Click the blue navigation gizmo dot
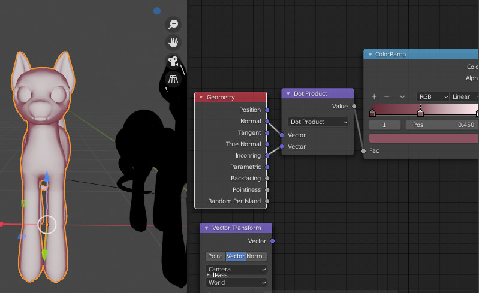479x293 pixels. [157, 11]
